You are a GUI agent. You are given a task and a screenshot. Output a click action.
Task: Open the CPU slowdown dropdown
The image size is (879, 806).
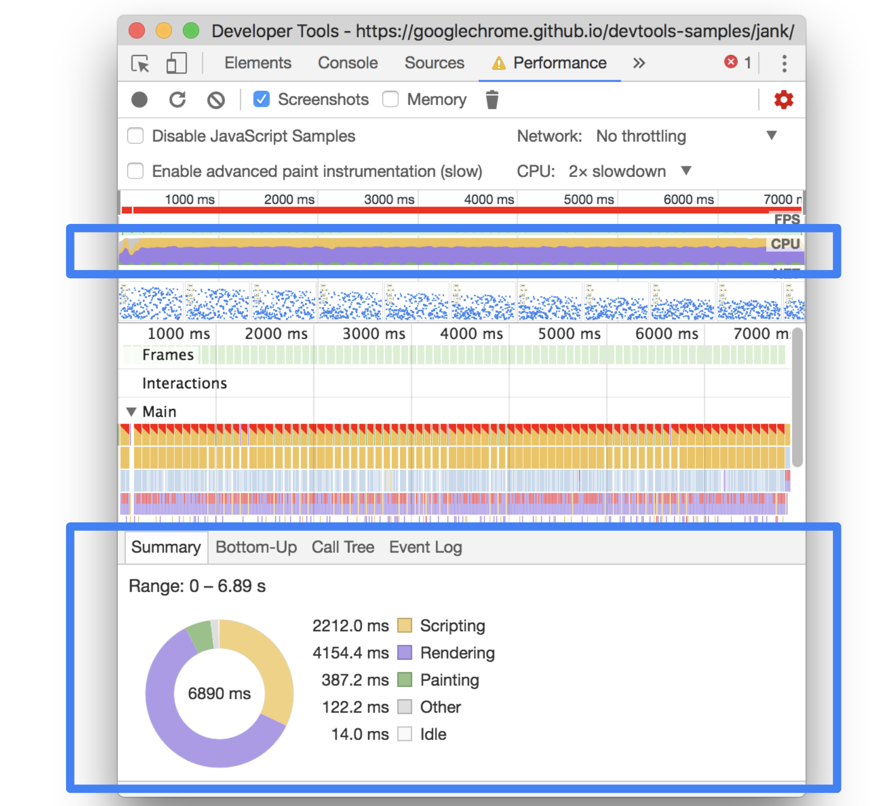point(630,171)
